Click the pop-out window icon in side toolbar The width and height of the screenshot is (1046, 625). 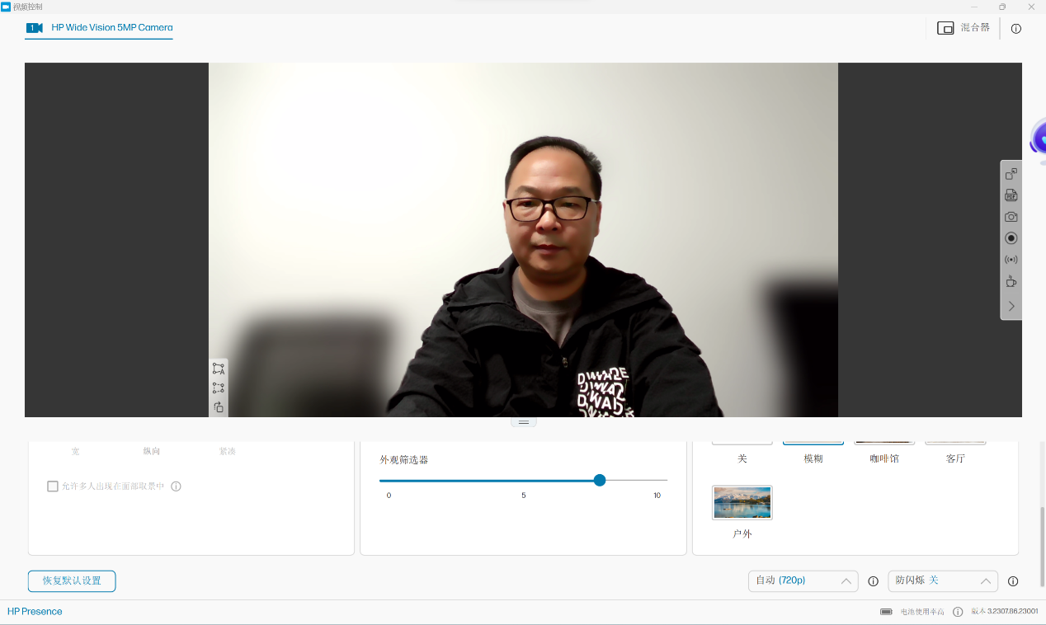pos(1011,174)
